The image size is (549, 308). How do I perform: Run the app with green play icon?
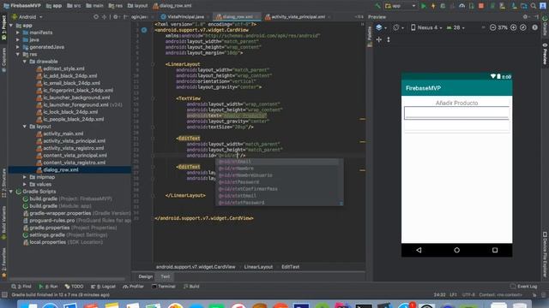point(424,6)
